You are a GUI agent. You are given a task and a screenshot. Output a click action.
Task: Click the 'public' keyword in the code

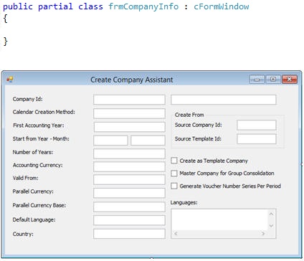click(18, 6)
